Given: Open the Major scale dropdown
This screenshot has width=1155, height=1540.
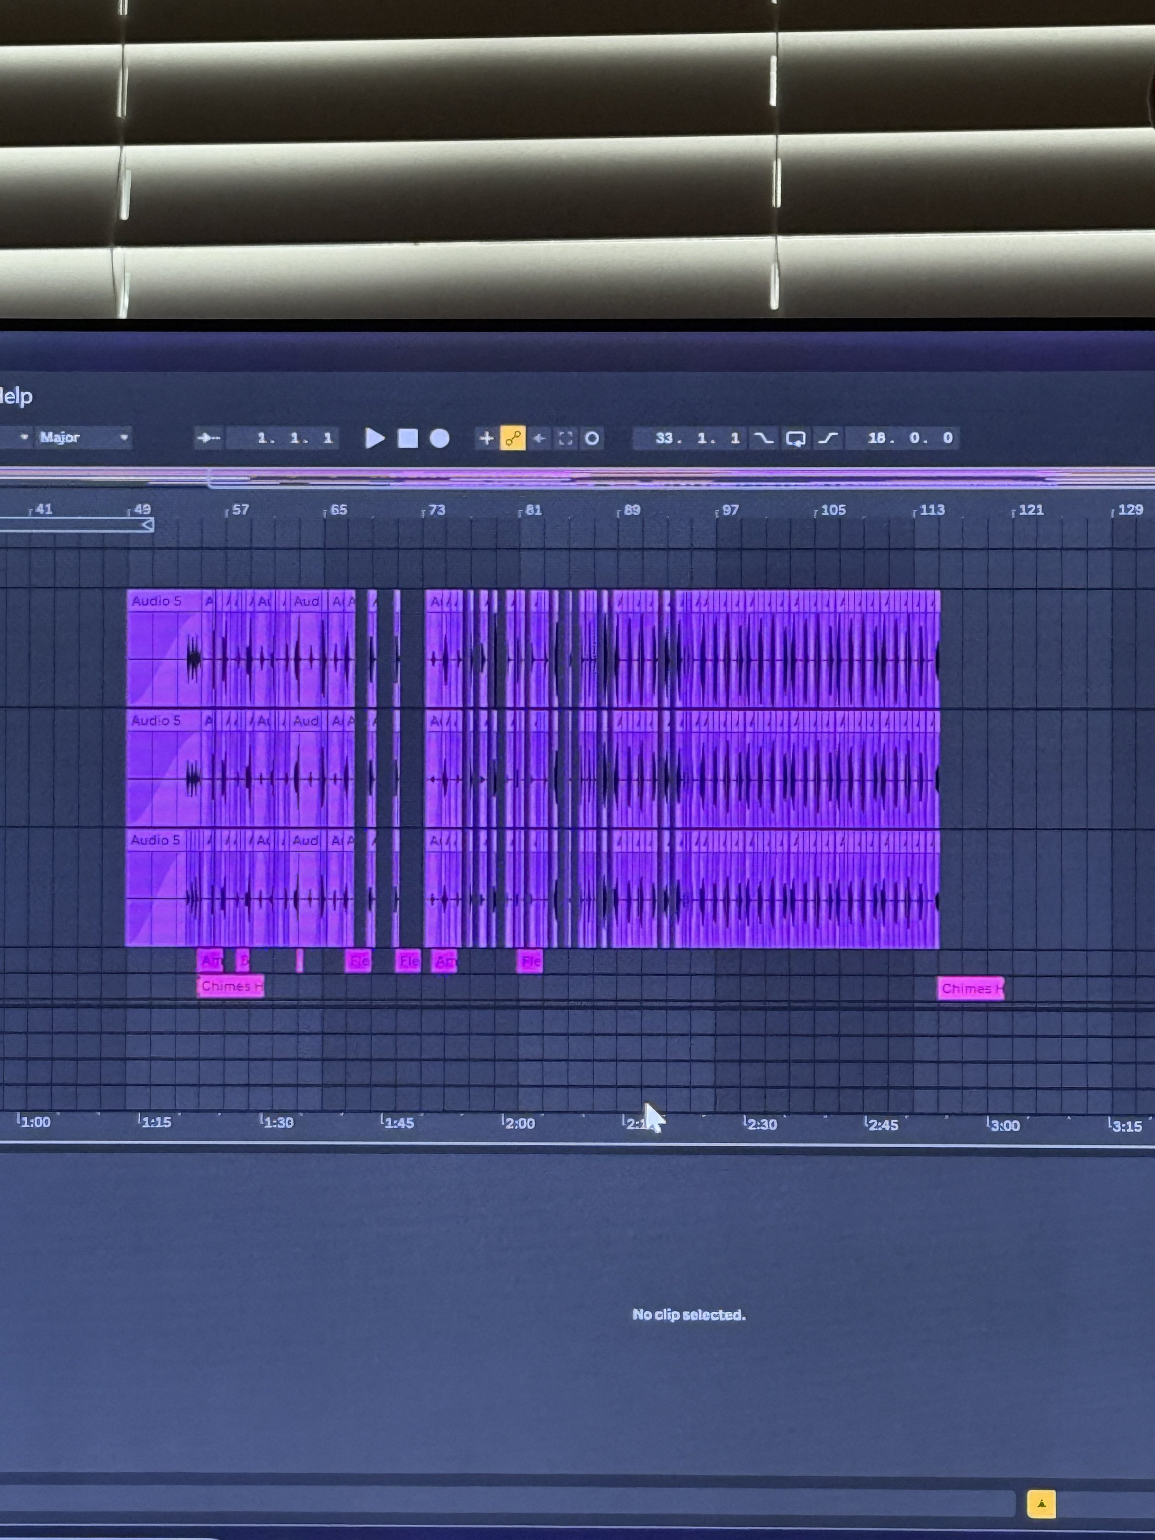Looking at the screenshot, I should pos(84,437).
